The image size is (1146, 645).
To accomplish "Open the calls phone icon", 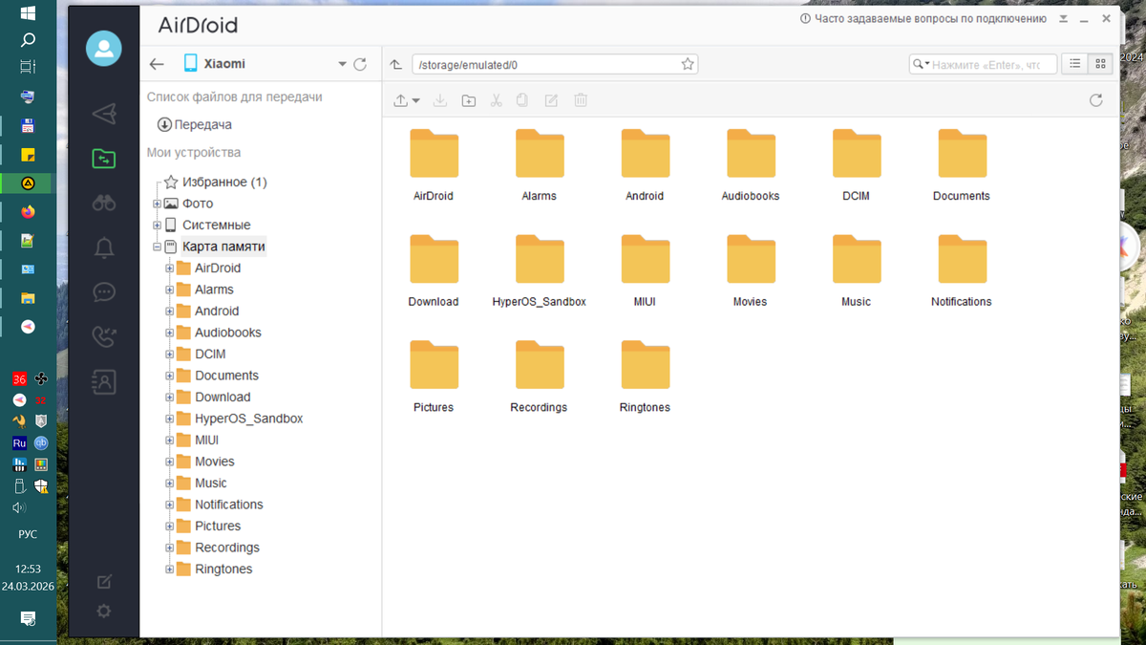I will [104, 336].
